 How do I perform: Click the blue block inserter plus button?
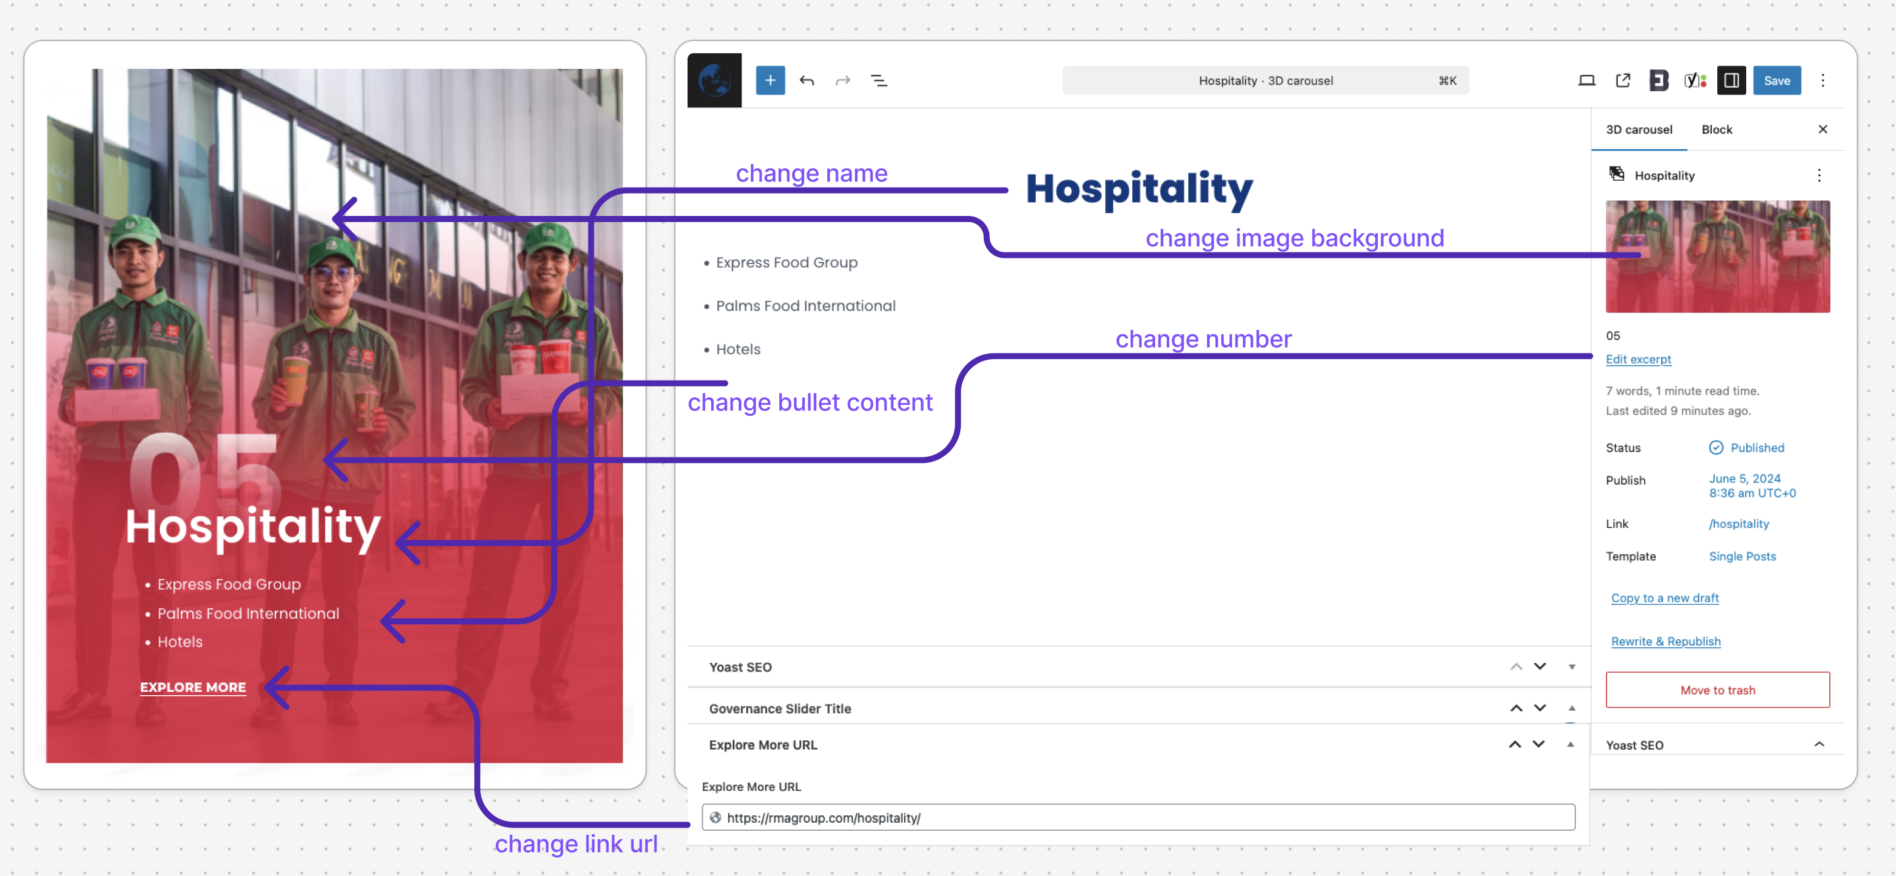coord(770,80)
